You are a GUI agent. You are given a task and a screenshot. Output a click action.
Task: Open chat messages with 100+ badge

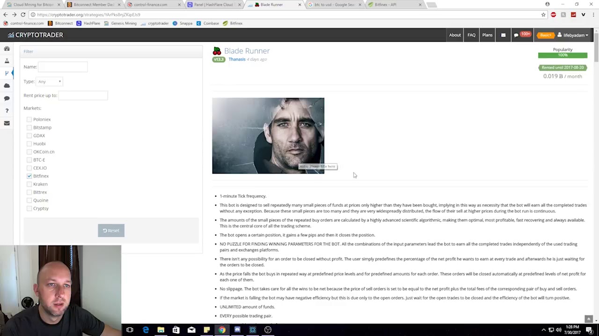pyautogui.click(x=522, y=35)
